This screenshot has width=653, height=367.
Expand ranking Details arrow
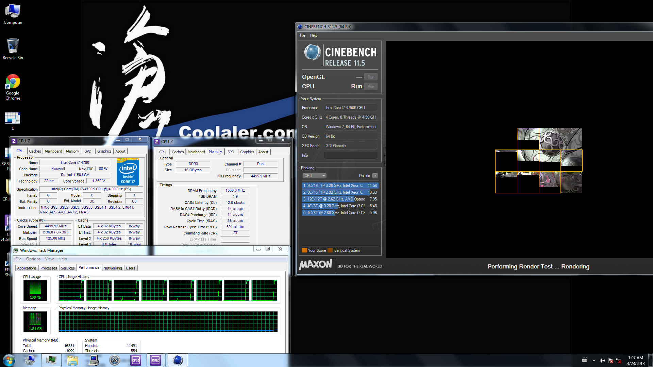(375, 176)
